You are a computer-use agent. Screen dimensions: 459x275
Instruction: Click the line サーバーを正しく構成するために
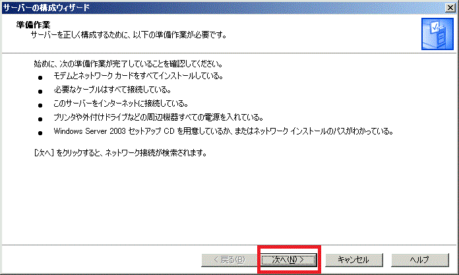[x=129, y=35]
